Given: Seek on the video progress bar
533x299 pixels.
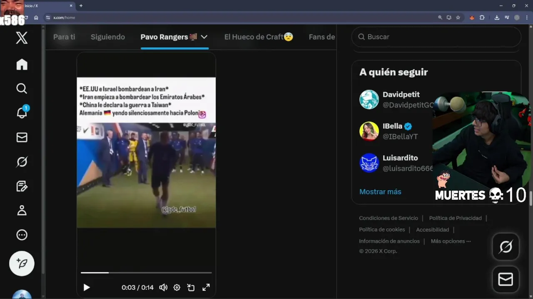Looking at the screenshot, I should [146, 273].
